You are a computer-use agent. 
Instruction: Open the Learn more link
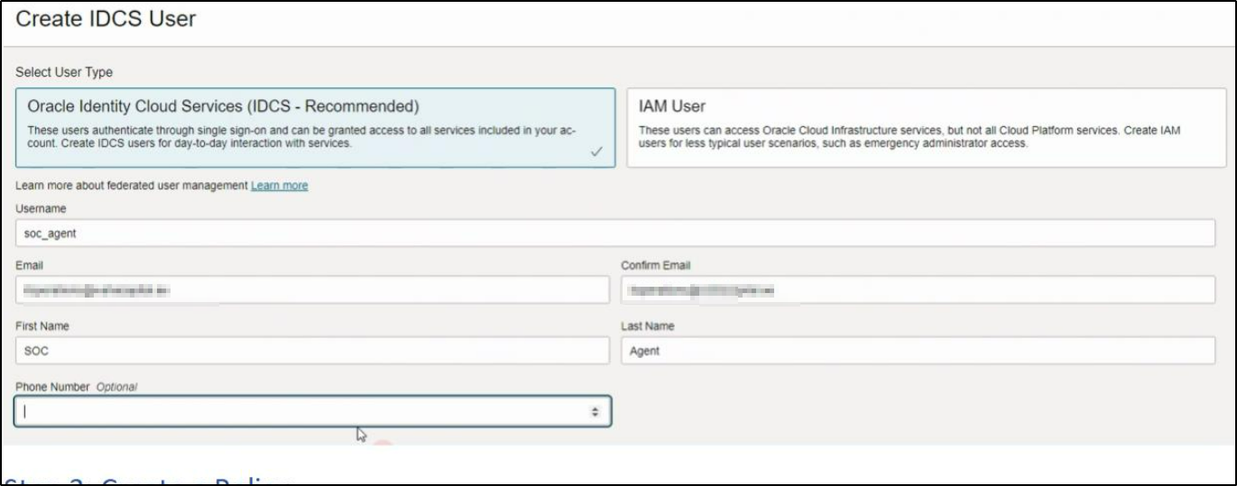click(280, 186)
